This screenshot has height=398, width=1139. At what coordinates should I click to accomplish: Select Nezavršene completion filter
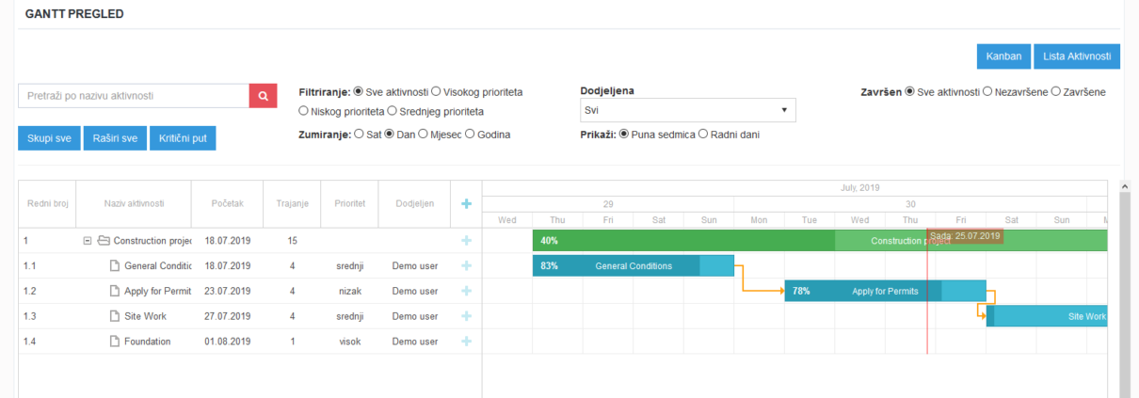987,92
